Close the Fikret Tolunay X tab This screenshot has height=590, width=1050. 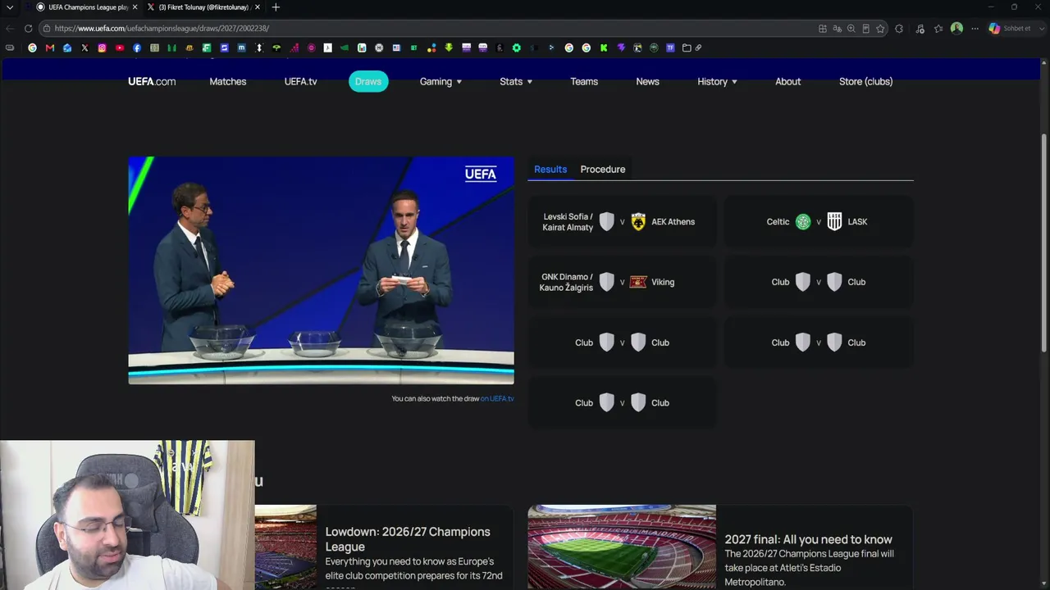pyautogui.click(x=258, y=7)
